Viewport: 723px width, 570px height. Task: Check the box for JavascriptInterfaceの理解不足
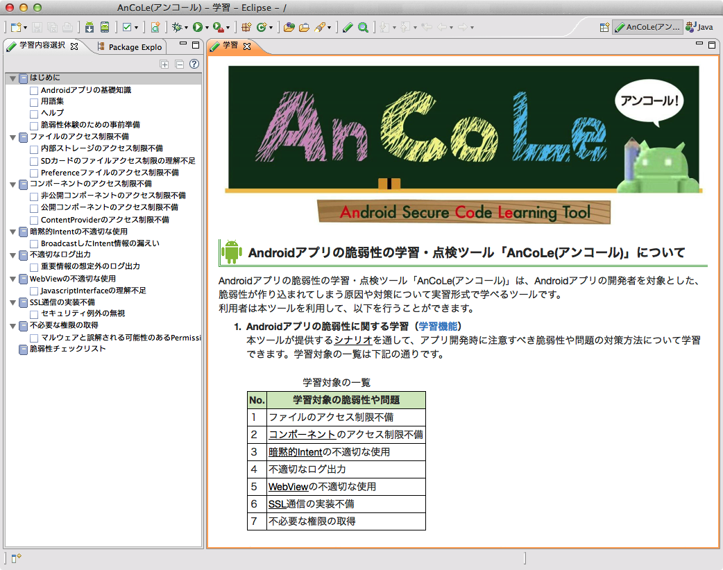point(34,291)
